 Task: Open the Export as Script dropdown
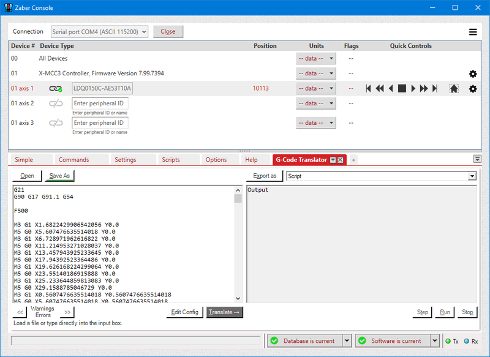click(472, 176)
